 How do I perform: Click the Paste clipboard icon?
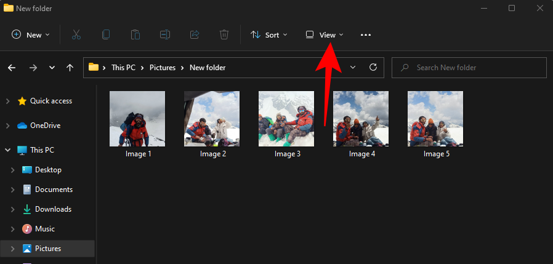click(135, 35)
